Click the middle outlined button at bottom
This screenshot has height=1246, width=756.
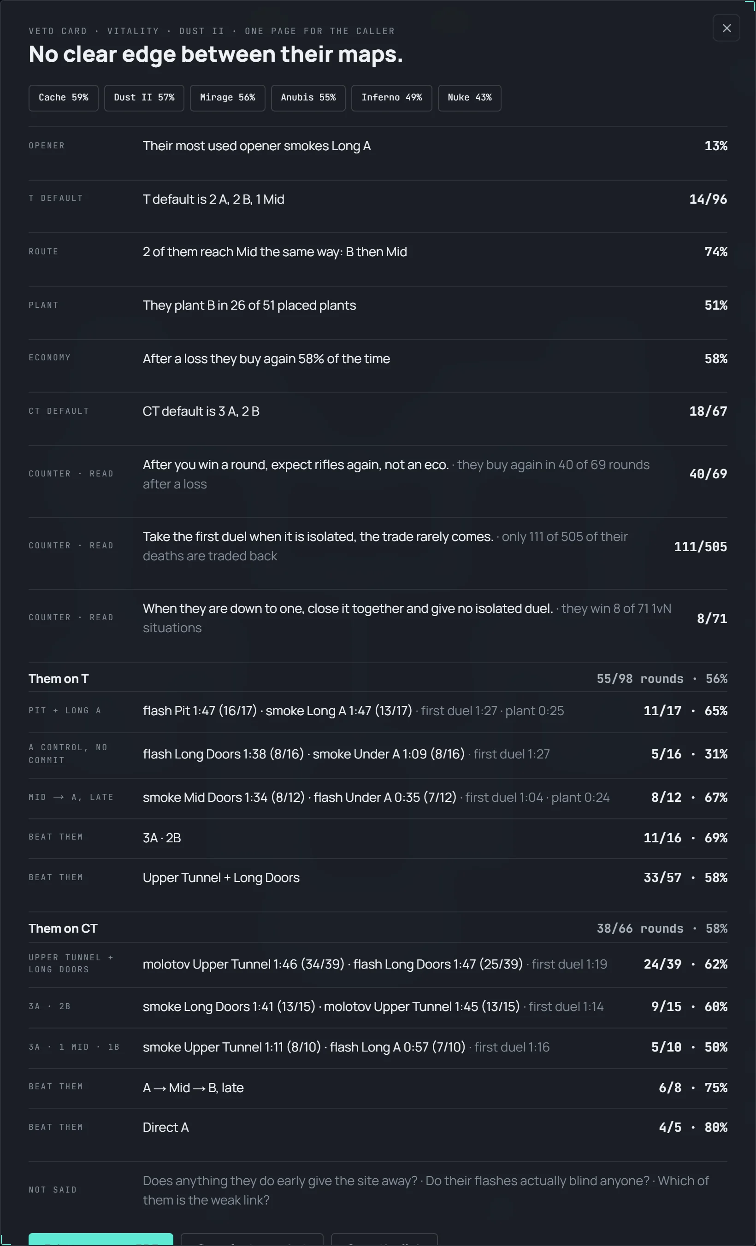click(252, 1240)
